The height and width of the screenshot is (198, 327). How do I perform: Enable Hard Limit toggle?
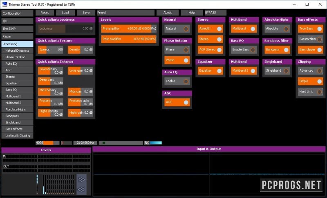click(x=311, y=92)
